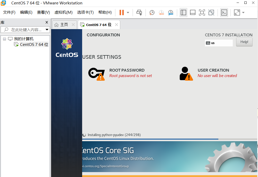Click the stretch guest display icon
The height and width of the screenshot is (177, 258).
237,13
